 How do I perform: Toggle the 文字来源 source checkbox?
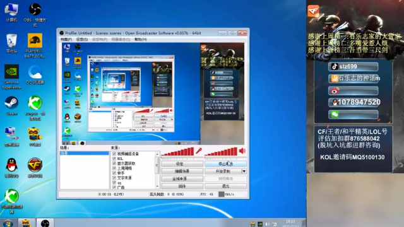click(114, 178)
